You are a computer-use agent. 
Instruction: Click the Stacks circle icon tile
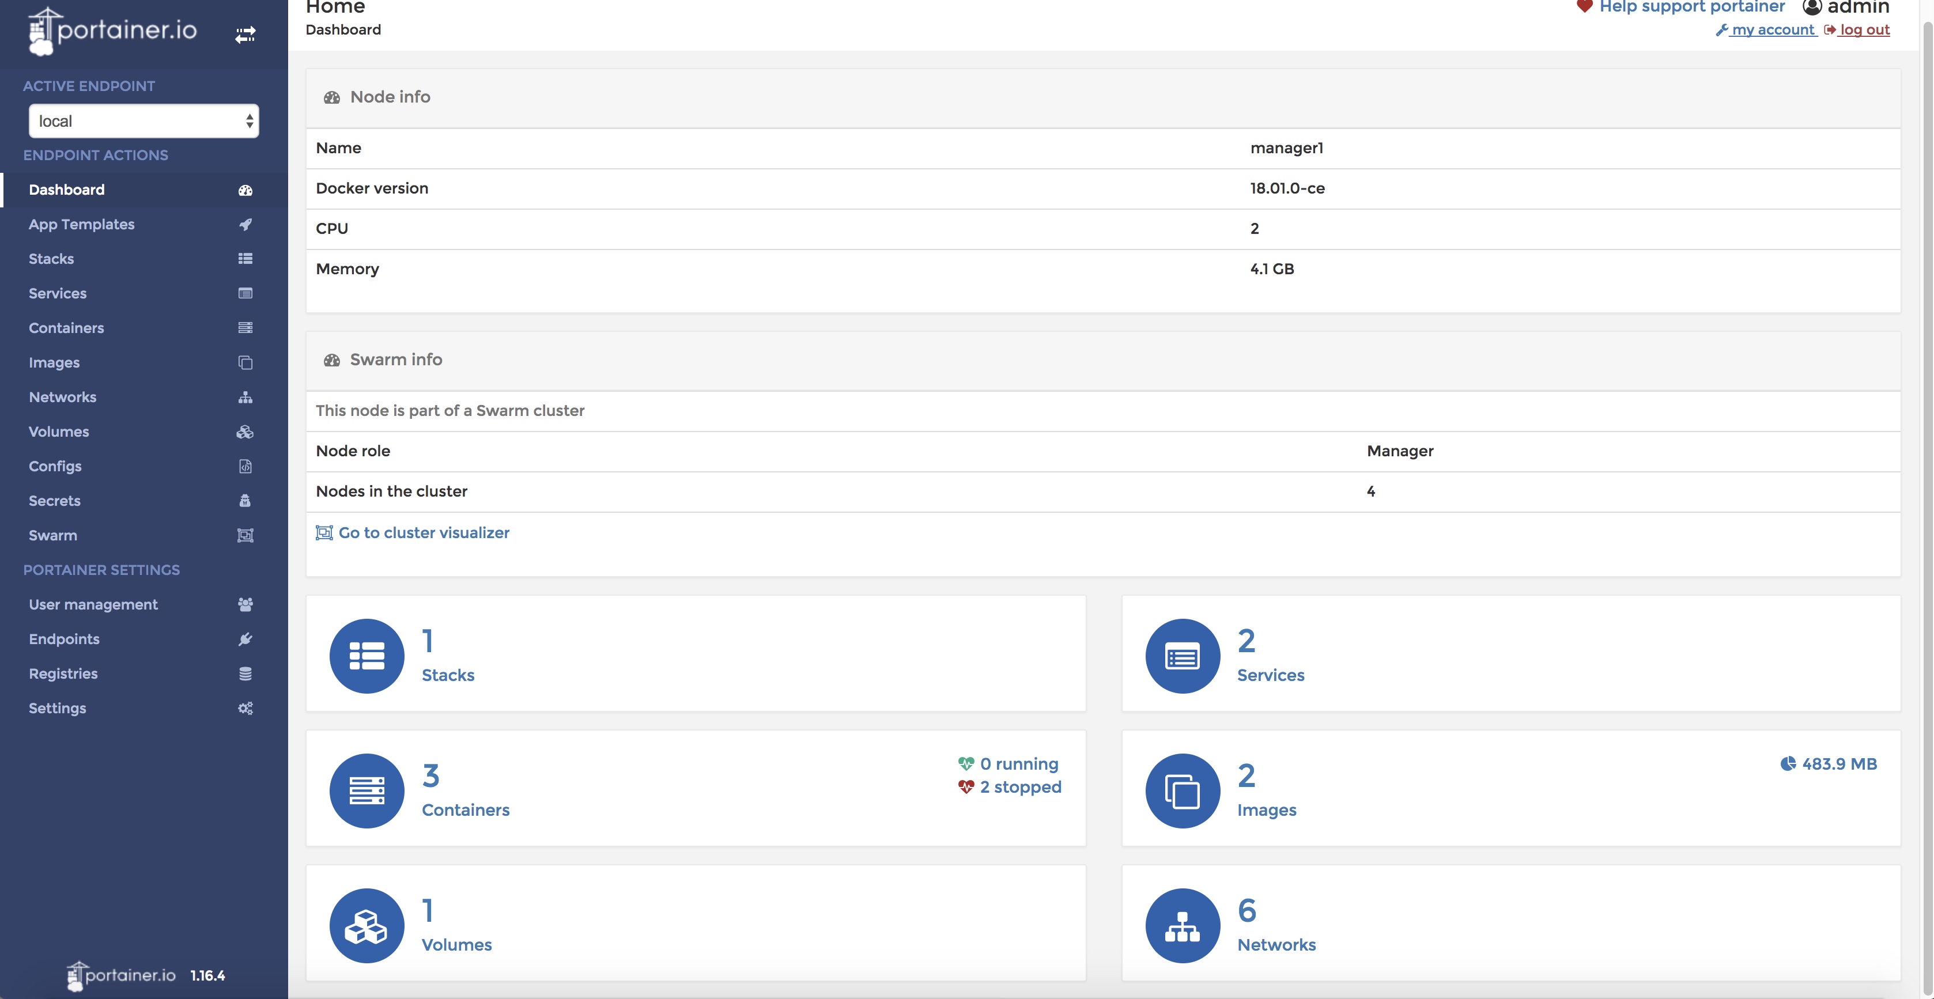click(367, 655)
